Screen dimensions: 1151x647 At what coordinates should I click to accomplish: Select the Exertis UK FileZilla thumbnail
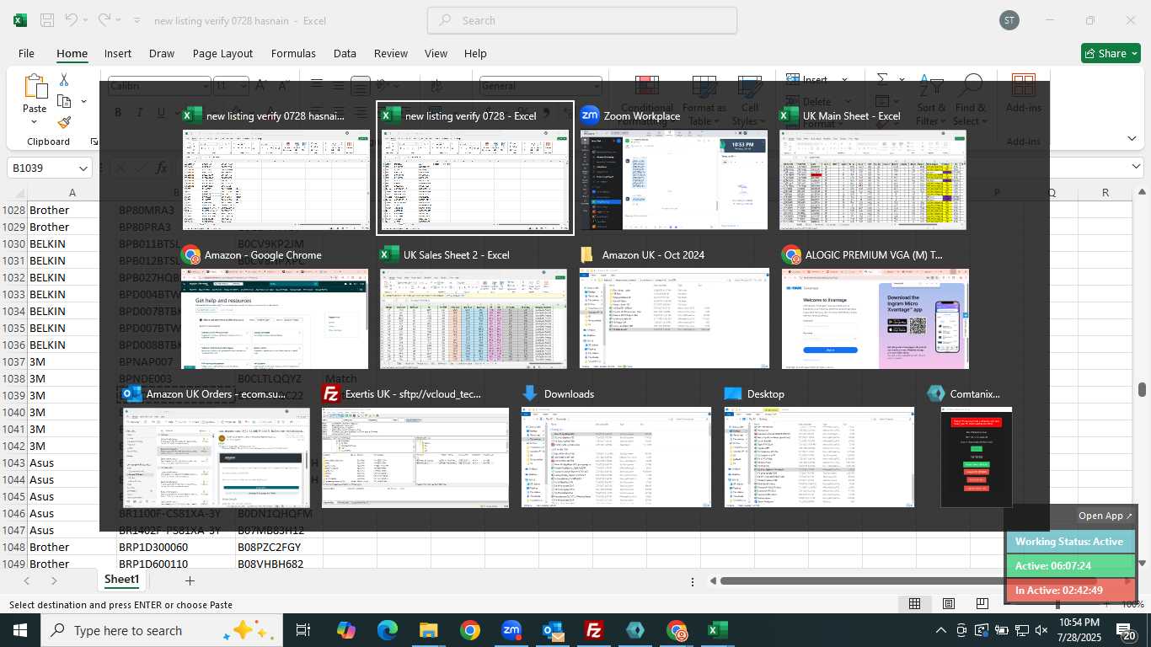(x=415, y=446)
